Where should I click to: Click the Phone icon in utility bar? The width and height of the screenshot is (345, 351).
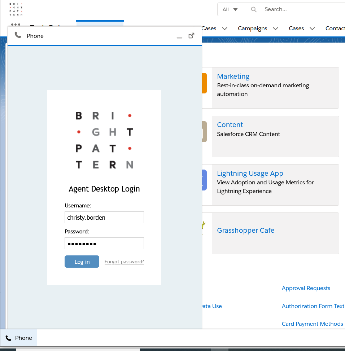(8, 338)
